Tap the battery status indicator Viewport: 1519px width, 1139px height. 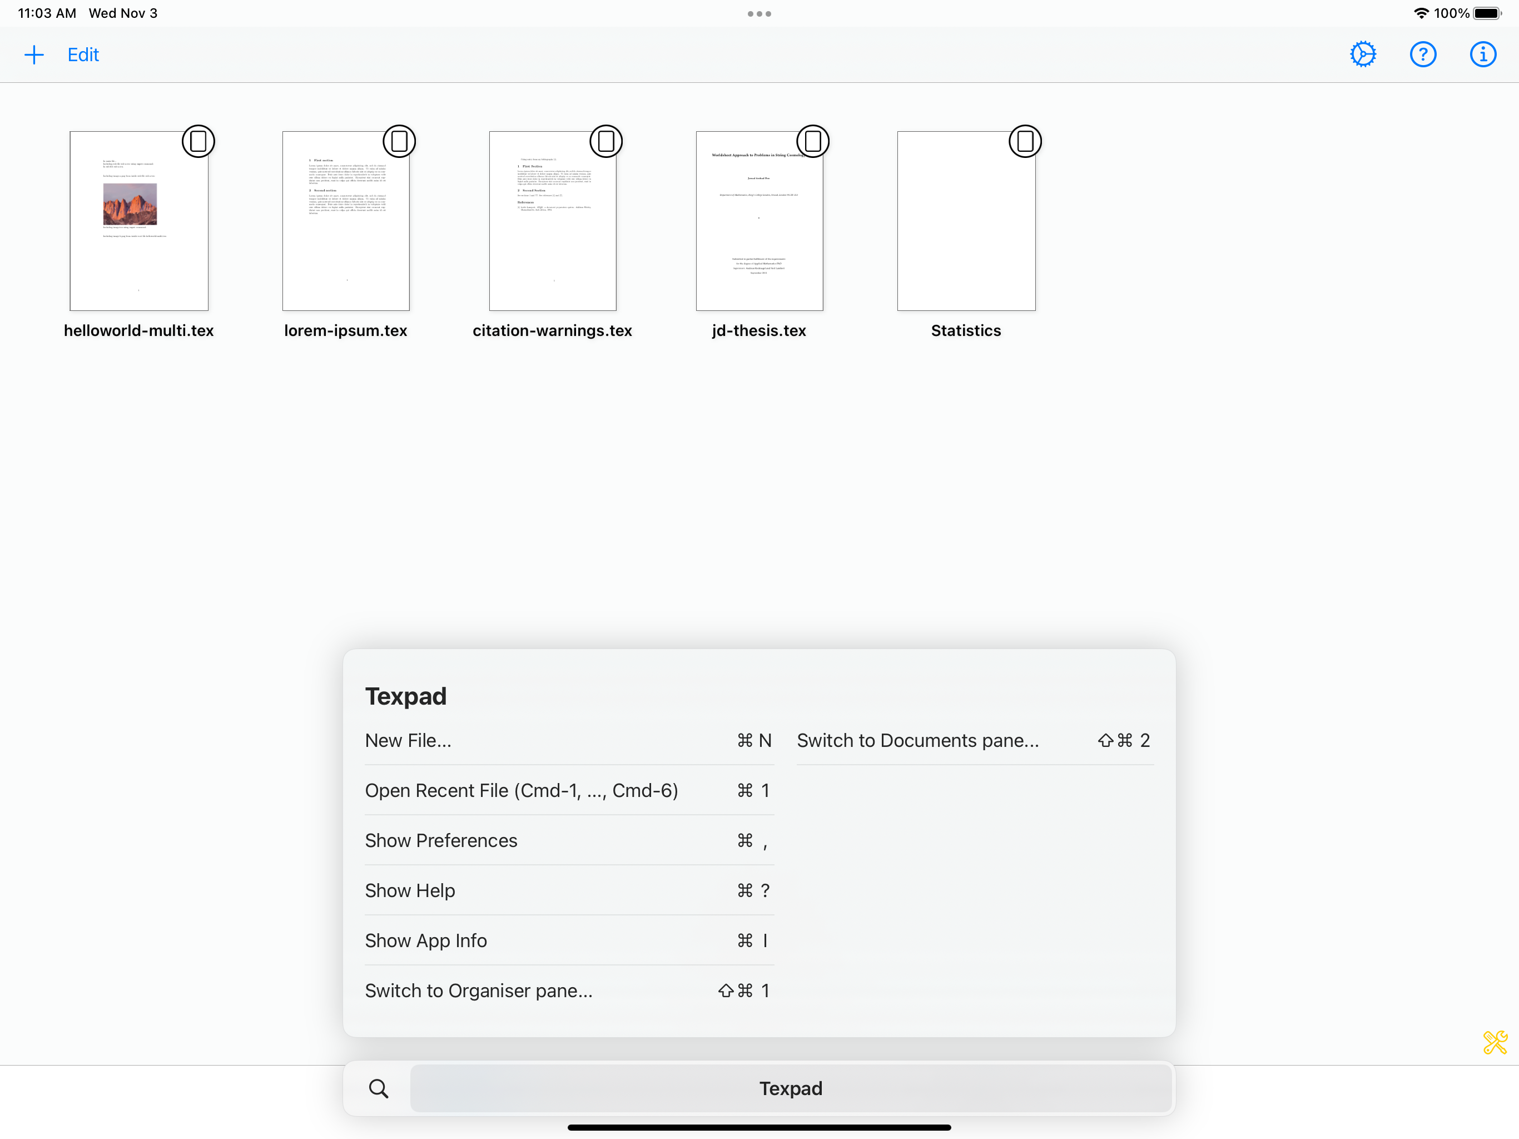pyautogui.click(x=1487, y=13)
